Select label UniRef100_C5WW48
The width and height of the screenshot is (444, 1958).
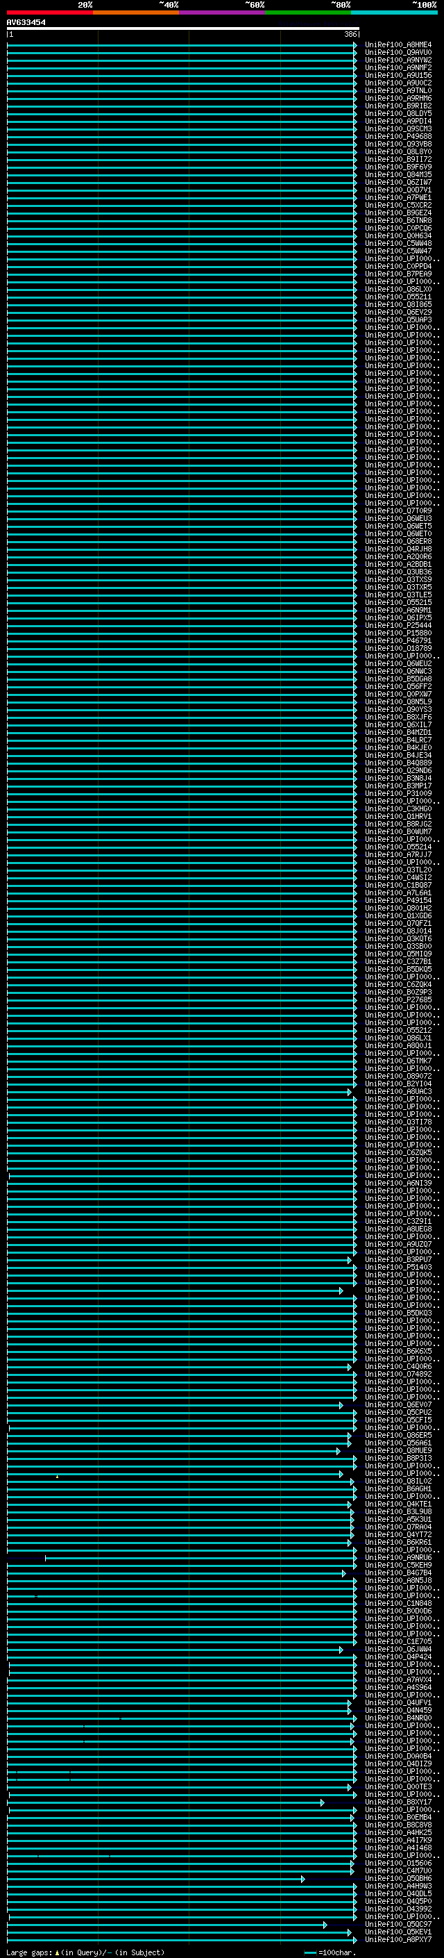click(x=398, y=243)
